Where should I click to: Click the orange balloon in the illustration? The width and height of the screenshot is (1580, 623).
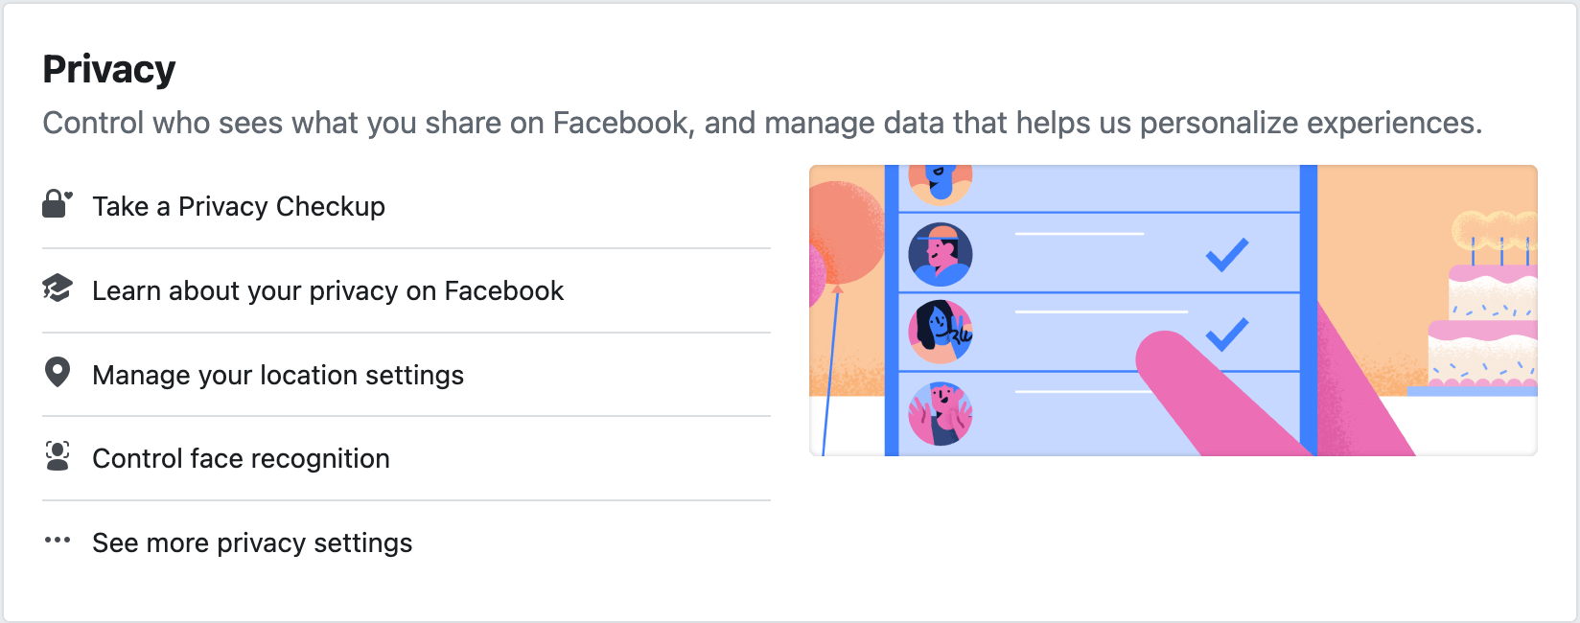844,233
